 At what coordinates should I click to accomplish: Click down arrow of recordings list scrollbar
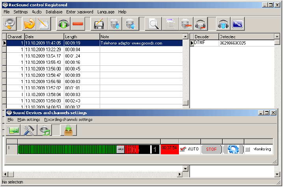pyautogui.click(x=185, y=169)
